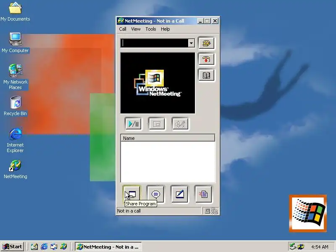Click the NetMeeting quick launch icon

63,247
